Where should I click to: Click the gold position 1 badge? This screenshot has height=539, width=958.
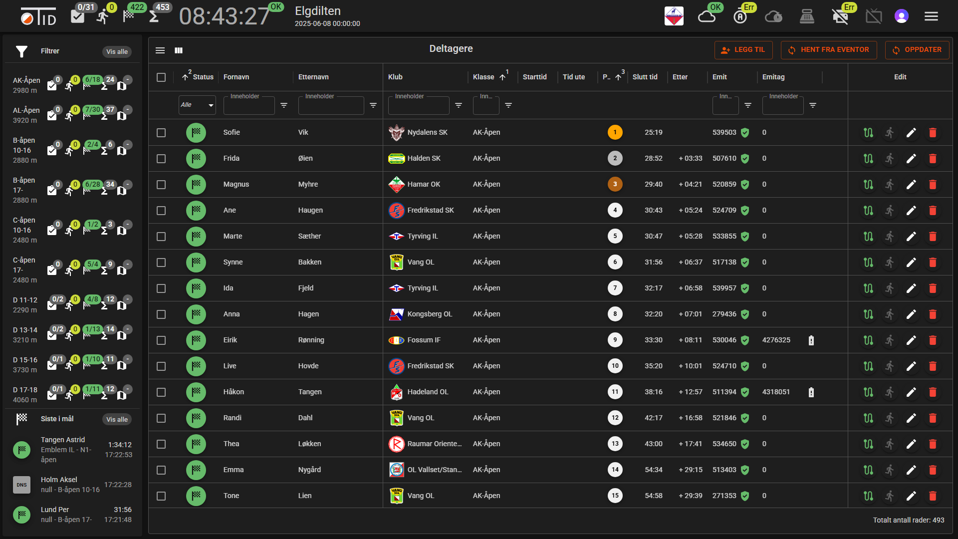click(615, 133)
